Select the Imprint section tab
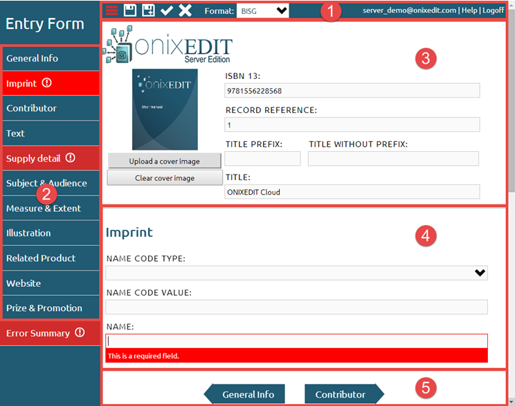This screenshot has height=406, width=515. [x=51, y=84]
